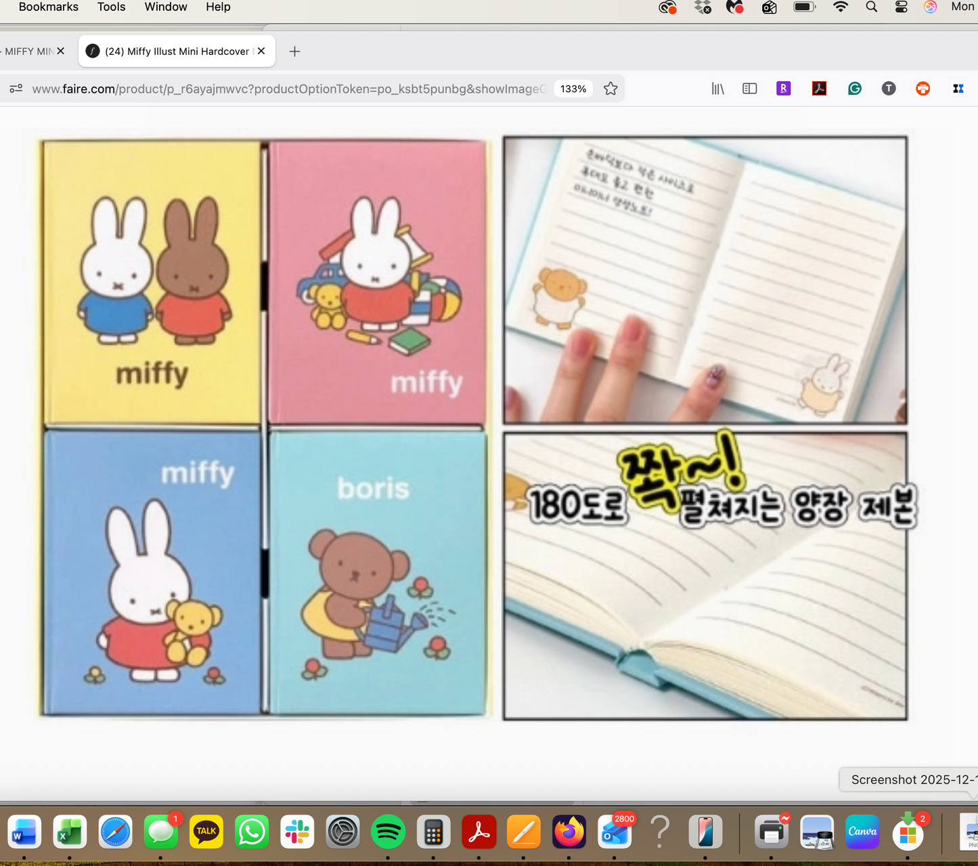Open Microsoft Word from the dock
Viewport: 978px width, 866px height.
[x=24, y=832]
